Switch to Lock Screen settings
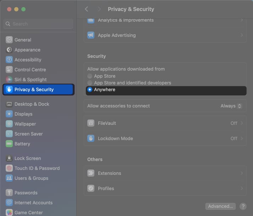The image size is (253, 216). [38, 158]
